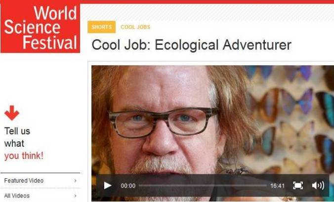Expand All Videos chevron arrow

coord(75,196)
